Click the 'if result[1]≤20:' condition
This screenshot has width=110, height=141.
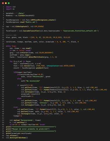point(25,85)
